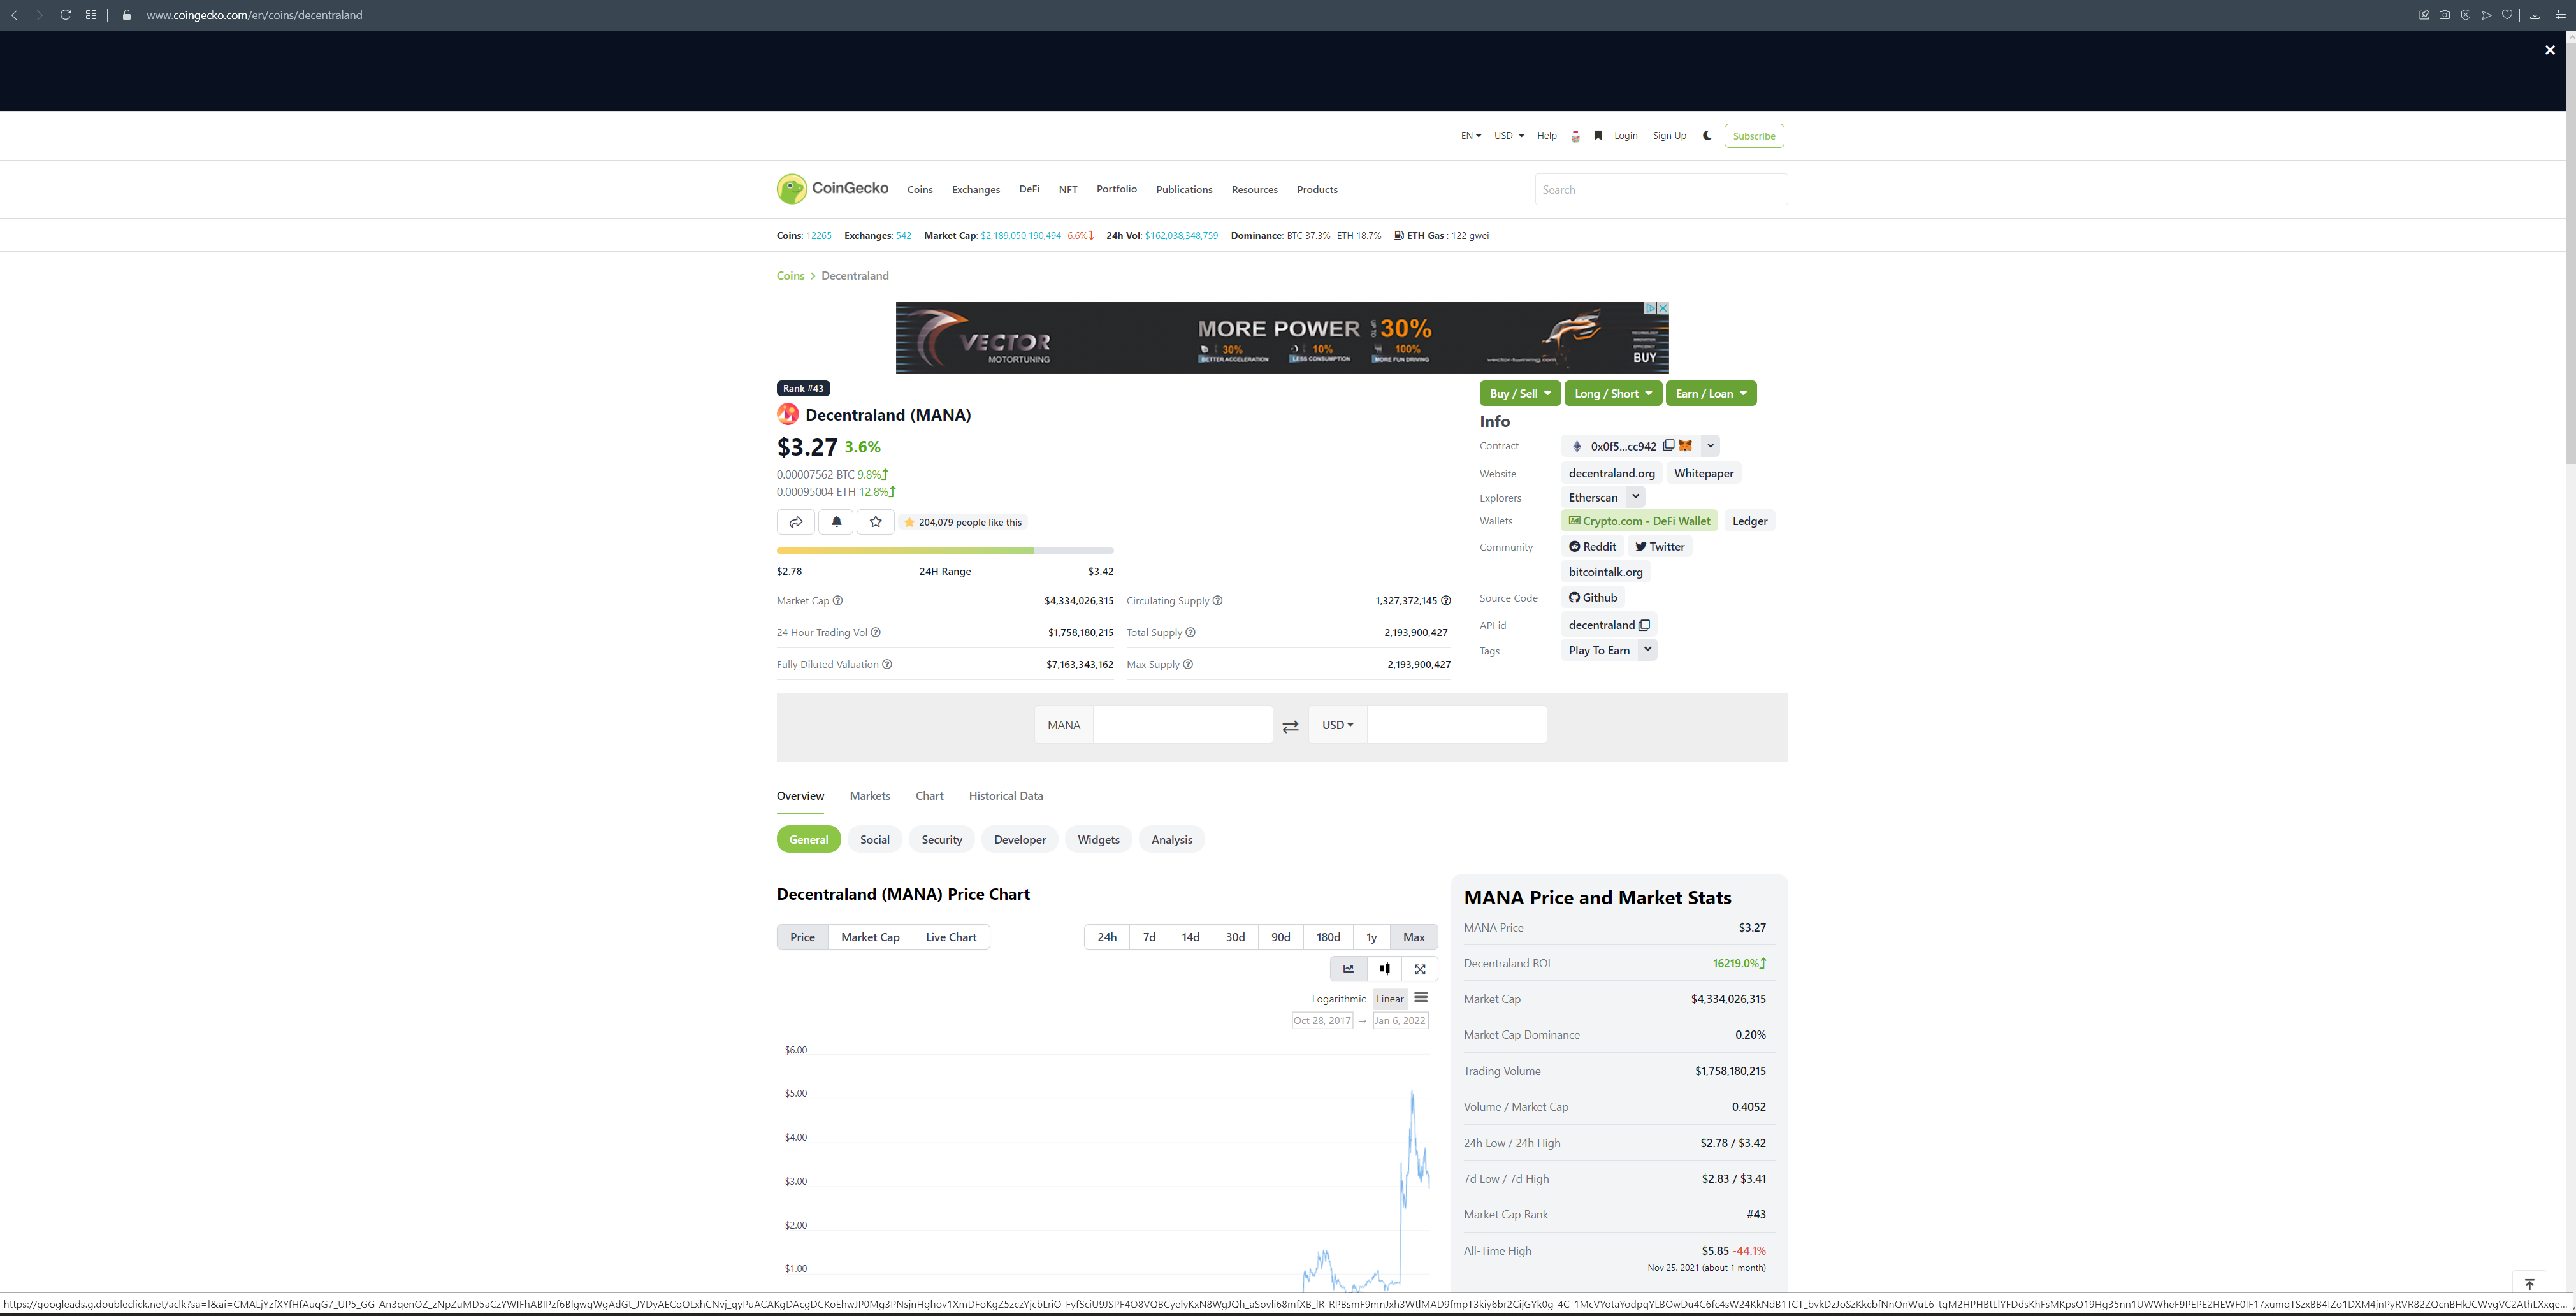This screenshot has height=1316, width=2576.
Task: Switch to candlestick chart view
Action: point(1384,968)
